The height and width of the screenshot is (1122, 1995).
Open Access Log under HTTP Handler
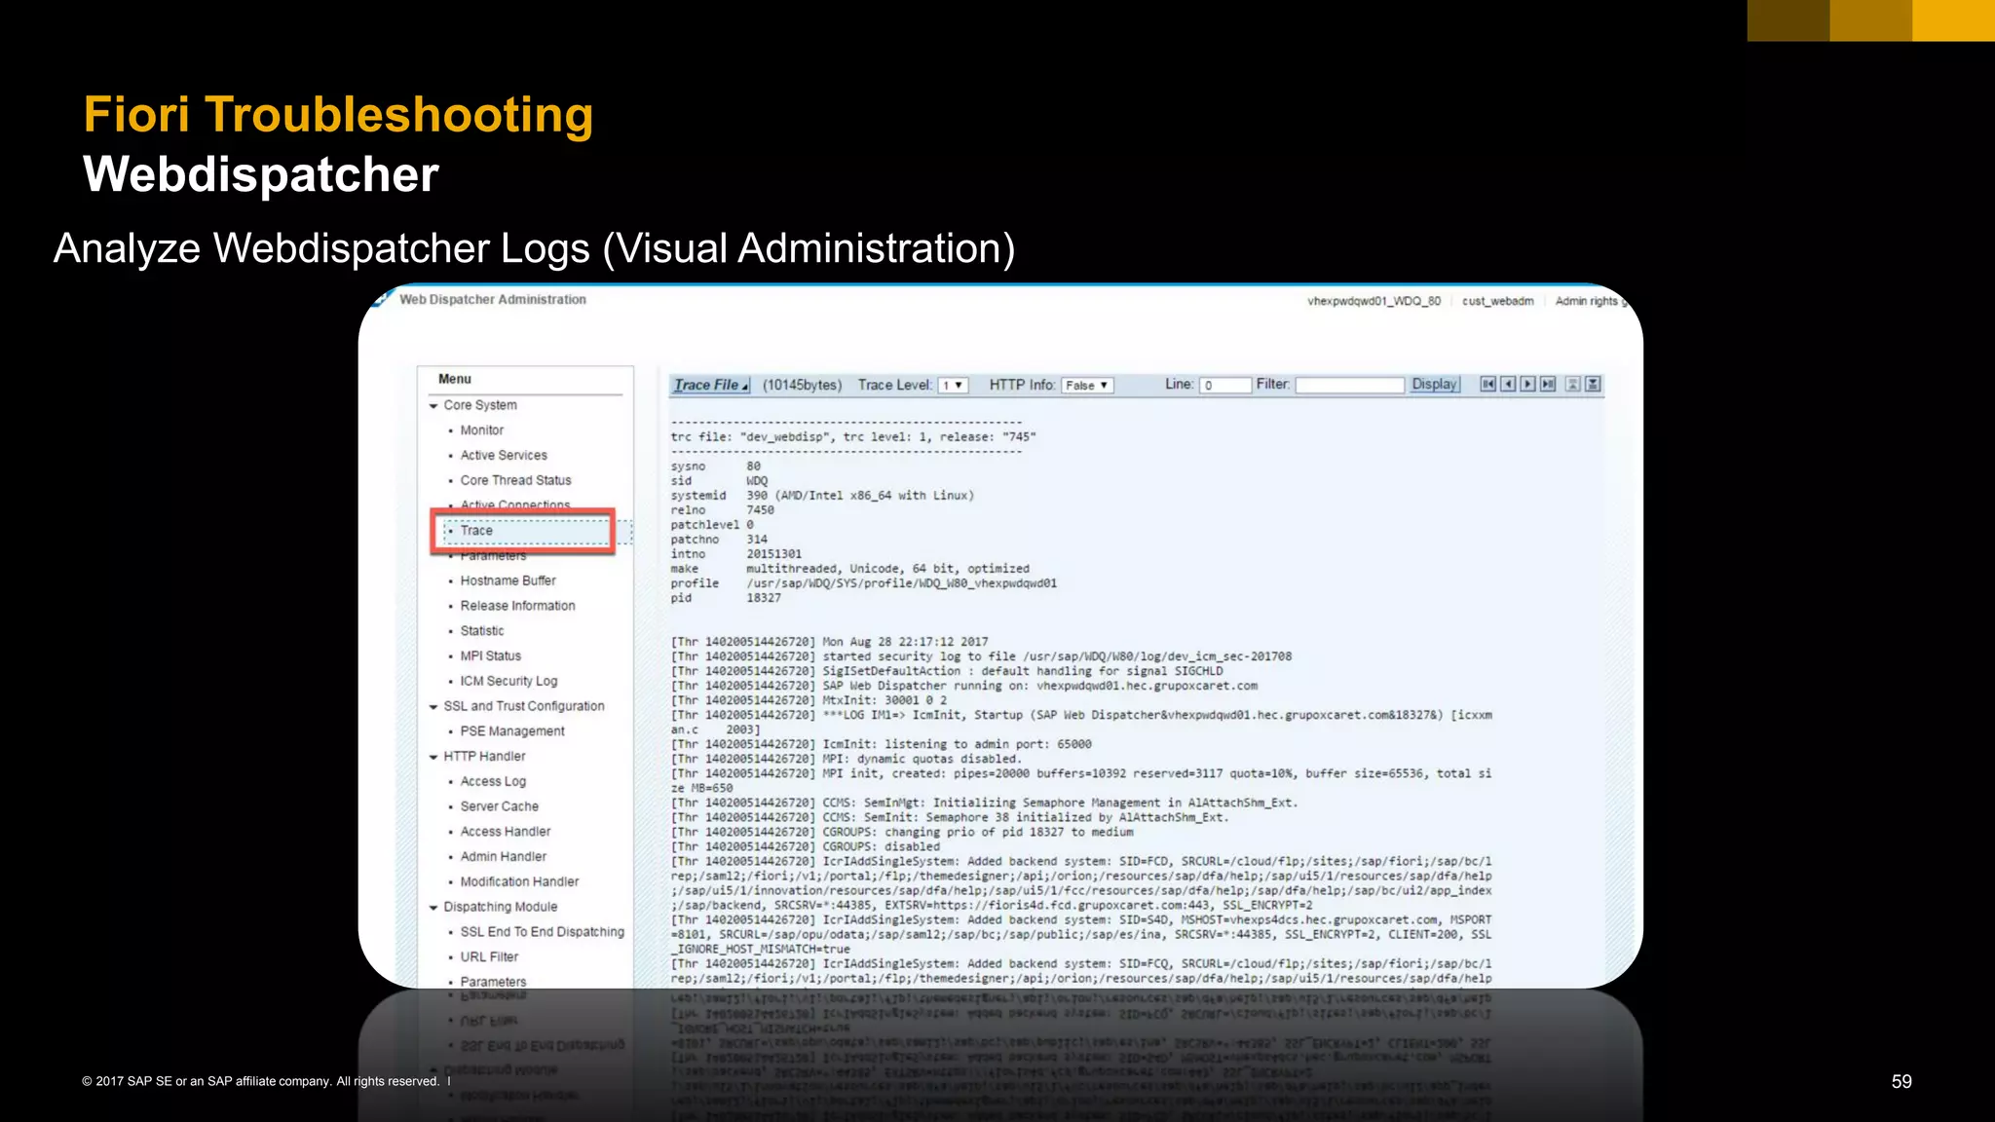coord(493,782)
